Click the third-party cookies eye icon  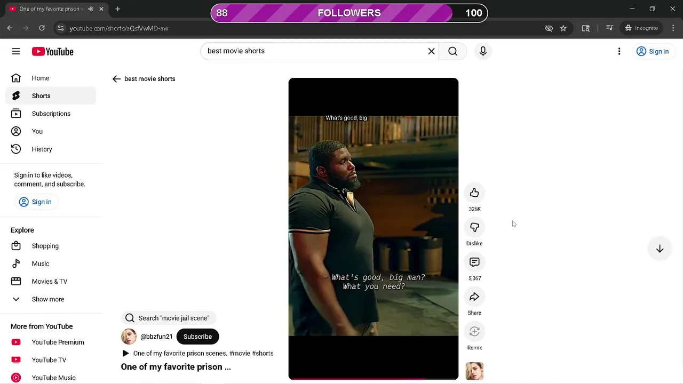(549, 28)
